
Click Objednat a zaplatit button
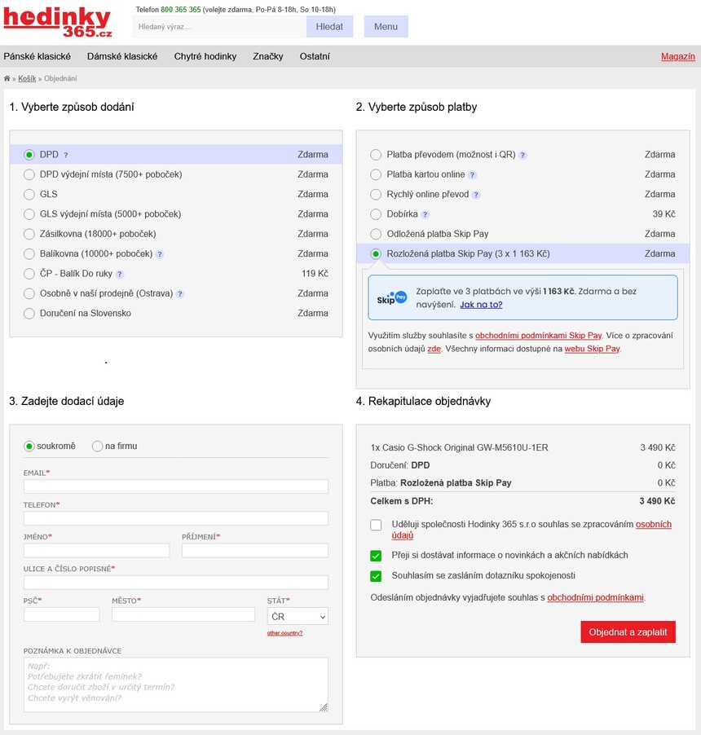(x=628, y=632)
